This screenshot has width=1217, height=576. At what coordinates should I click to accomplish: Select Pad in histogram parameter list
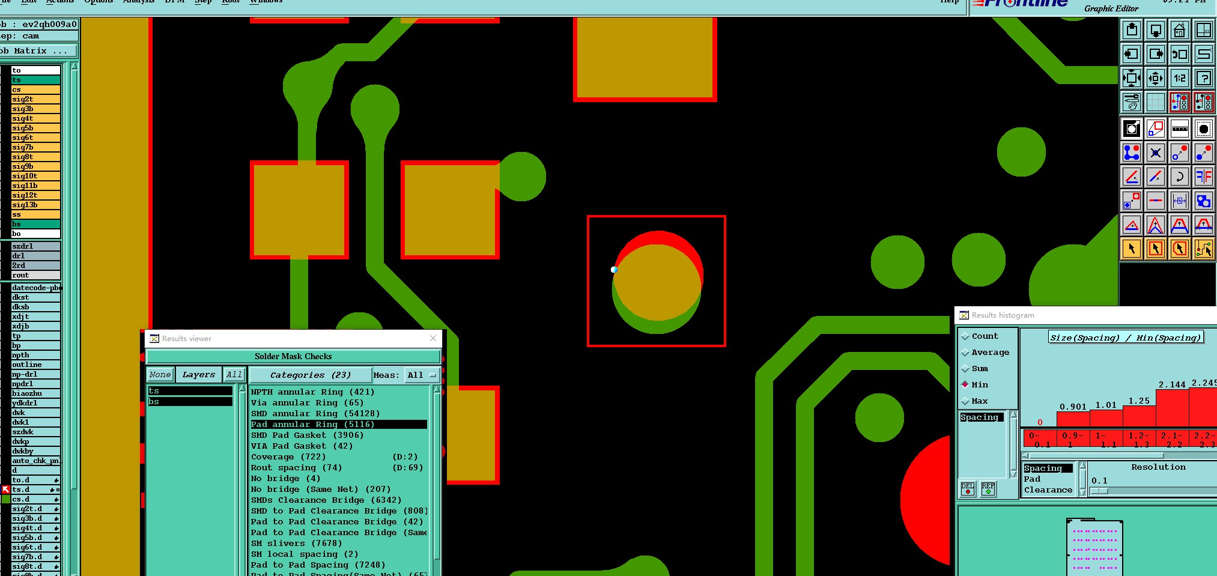pos(1048,479)
